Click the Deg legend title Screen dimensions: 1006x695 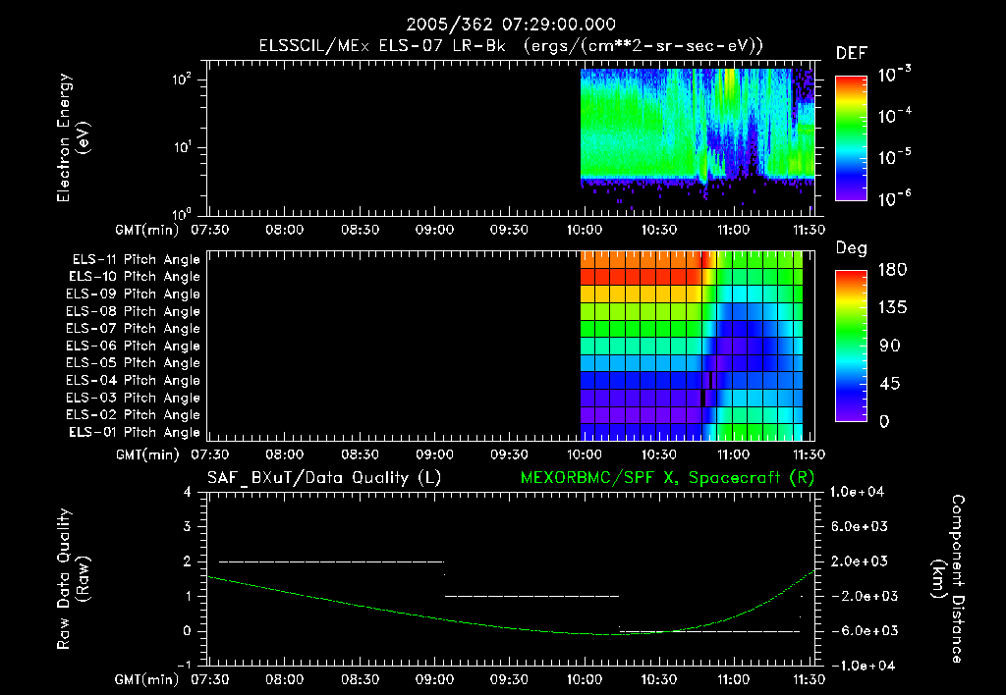click(x=852, y=248)
